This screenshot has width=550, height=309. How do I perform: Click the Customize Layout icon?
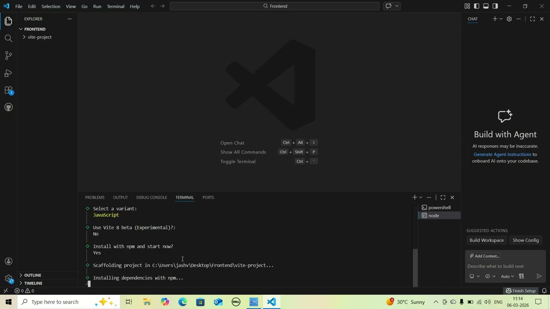467,6
